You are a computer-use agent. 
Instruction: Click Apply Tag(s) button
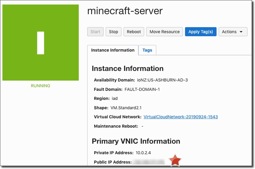pos(201,32)
